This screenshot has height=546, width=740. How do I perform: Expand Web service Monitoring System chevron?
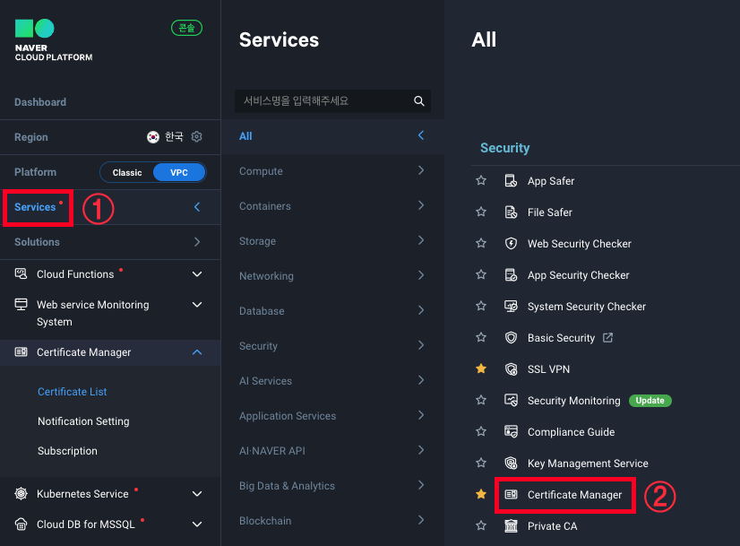(197, 305)
